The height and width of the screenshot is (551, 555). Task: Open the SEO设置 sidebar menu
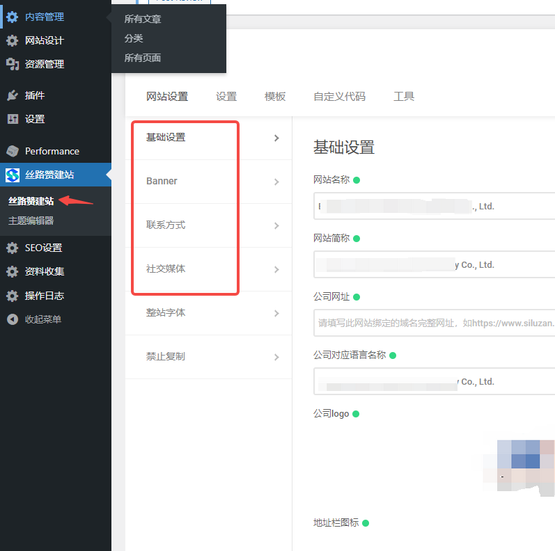43,248
